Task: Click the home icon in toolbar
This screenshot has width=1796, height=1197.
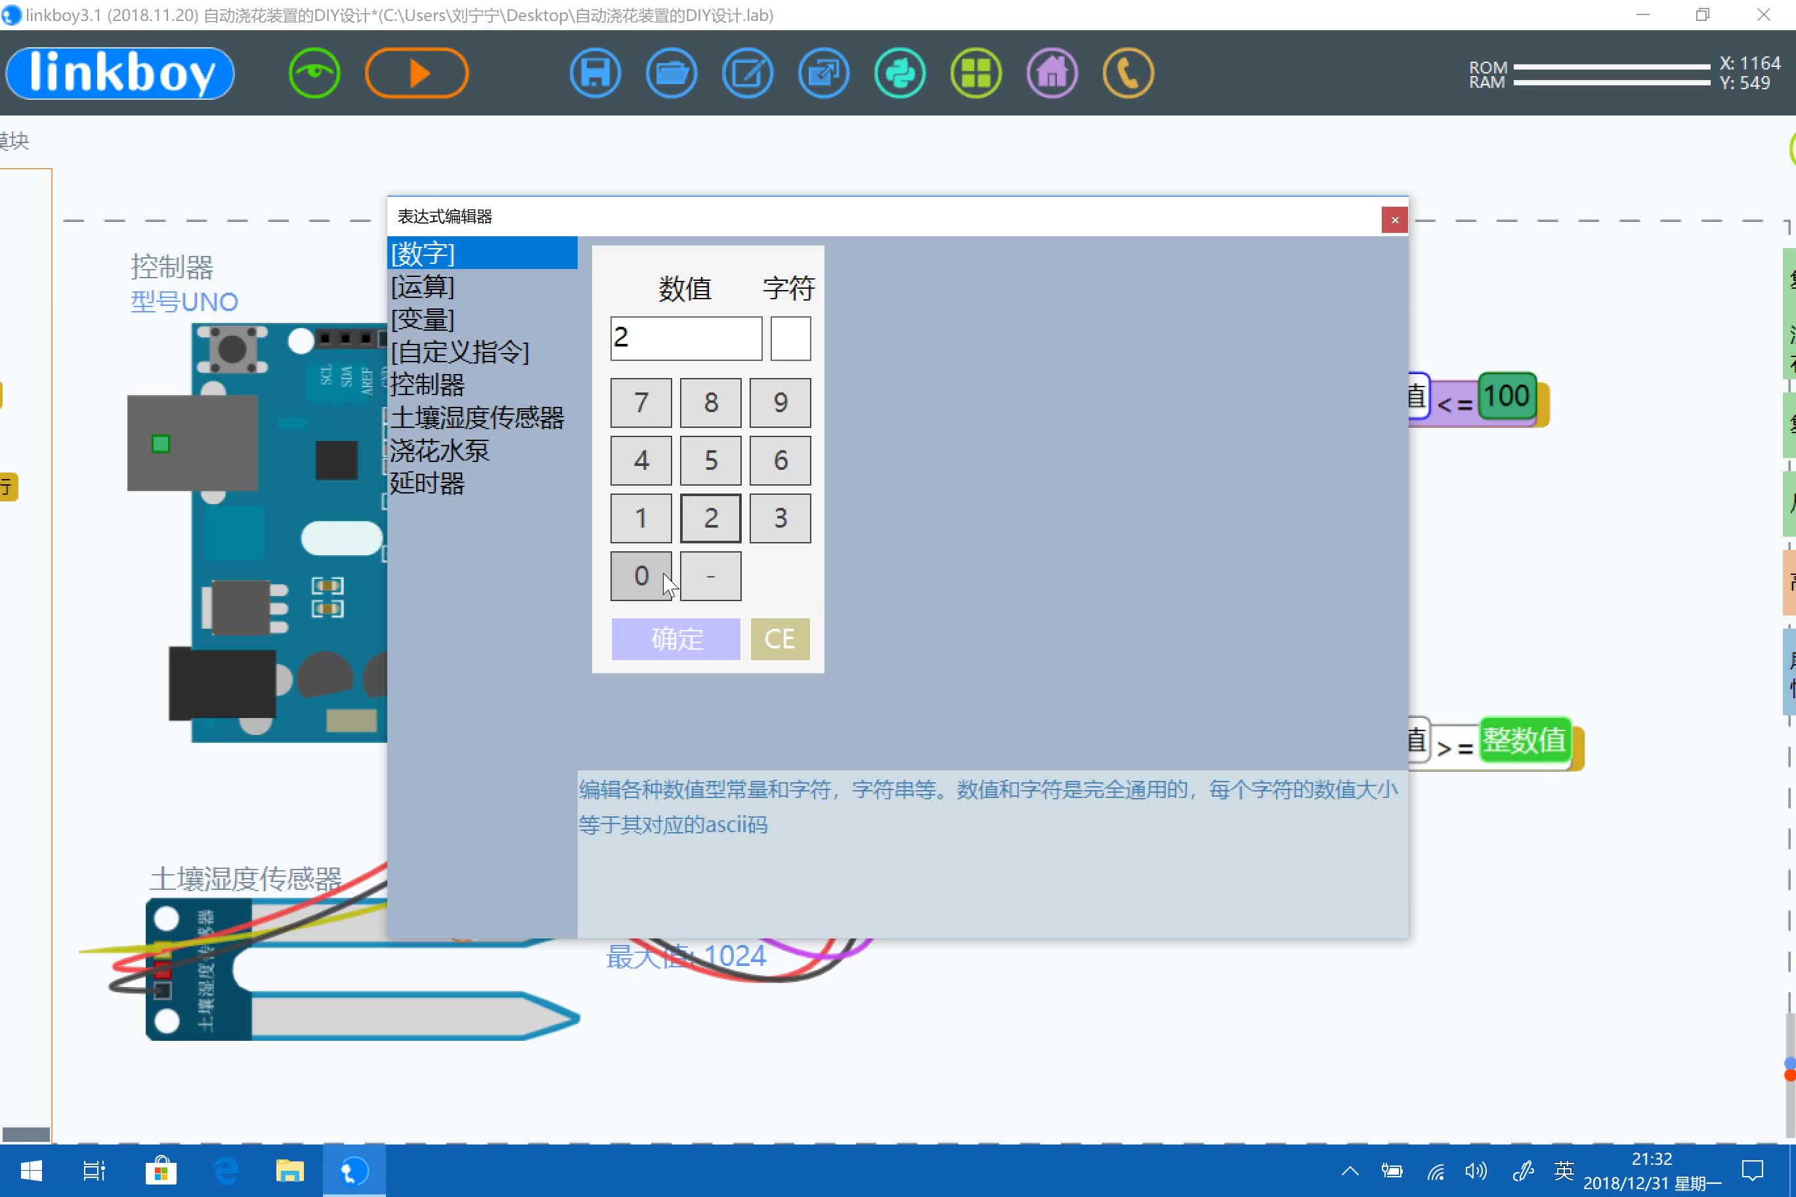Action: click(x=1053, y=73)
